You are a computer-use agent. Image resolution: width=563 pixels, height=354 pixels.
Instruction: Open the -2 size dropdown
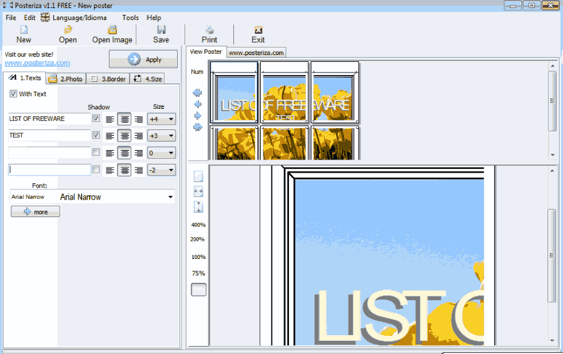[x=161, y=170]
